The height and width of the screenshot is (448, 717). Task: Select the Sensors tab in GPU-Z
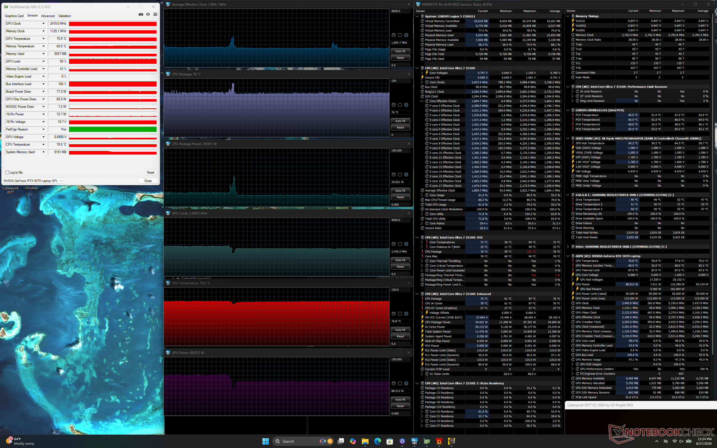tap(32, 16)
